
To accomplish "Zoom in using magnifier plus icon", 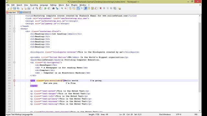I will pyautogui.click(x=62, y=8).
